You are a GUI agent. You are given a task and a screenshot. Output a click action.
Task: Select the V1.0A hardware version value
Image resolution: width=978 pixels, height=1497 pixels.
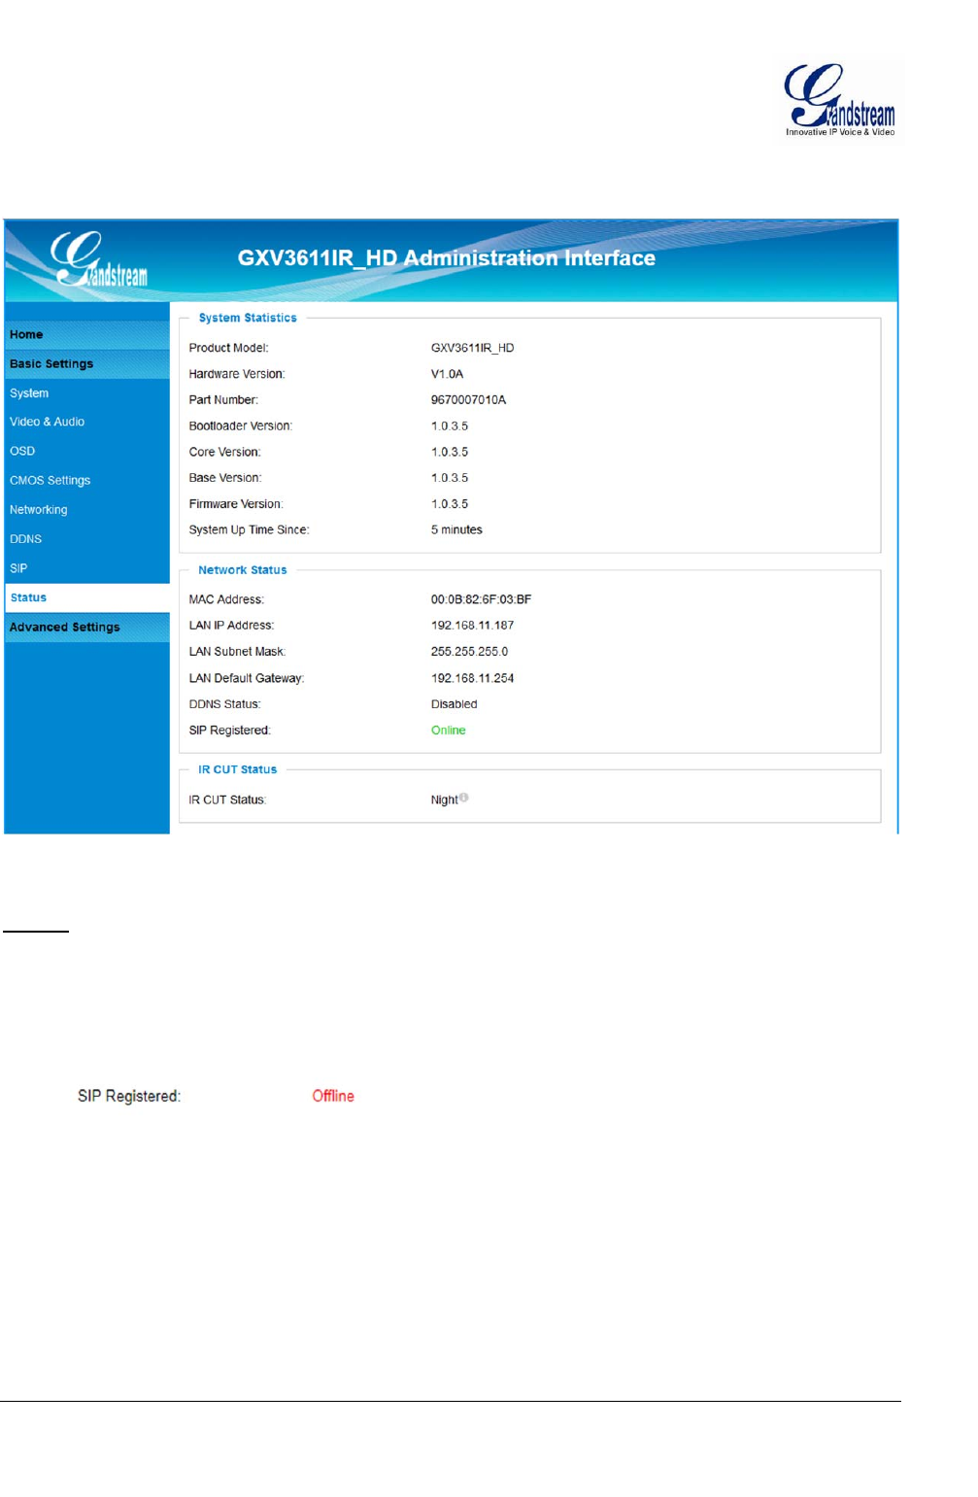[448, 374]
